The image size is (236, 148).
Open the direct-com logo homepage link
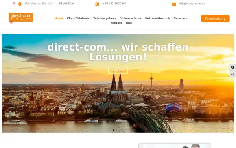(21, 17)
